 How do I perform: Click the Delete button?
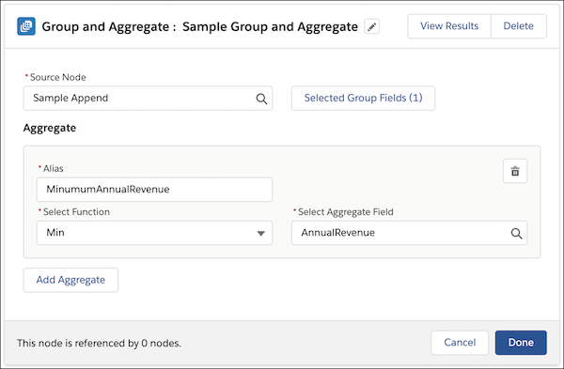point(518,26)
